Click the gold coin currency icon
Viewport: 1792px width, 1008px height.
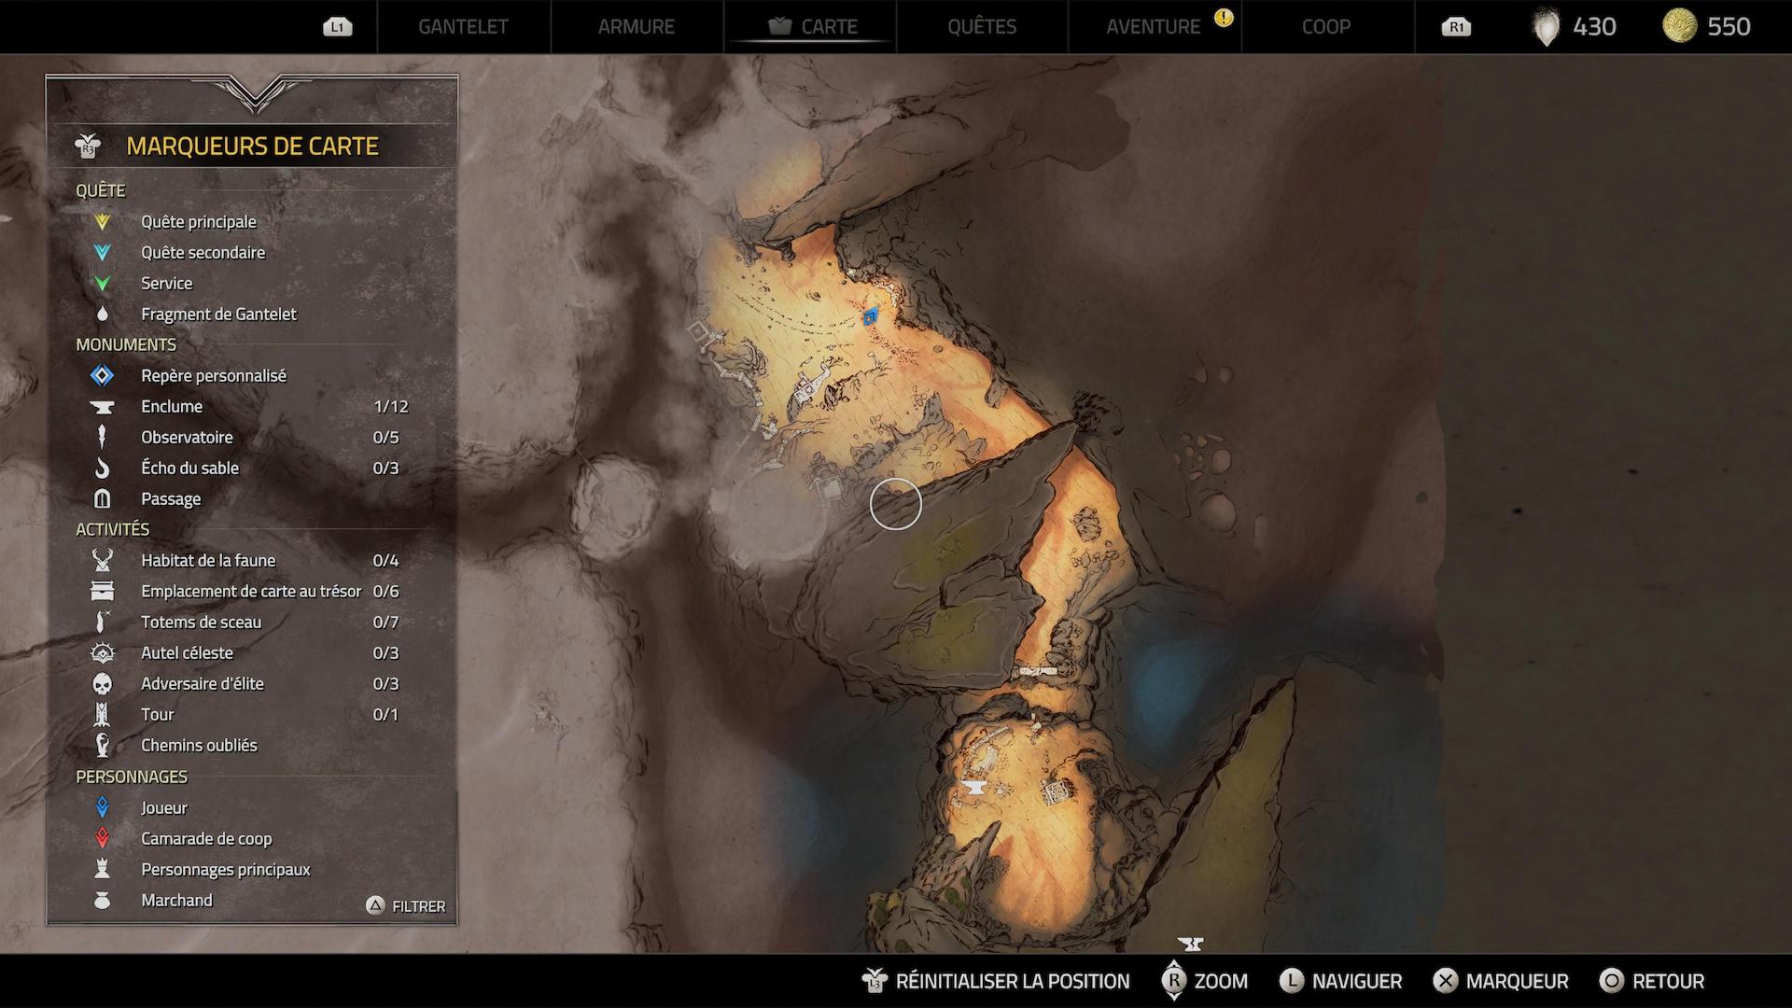tap(1679, 26)
